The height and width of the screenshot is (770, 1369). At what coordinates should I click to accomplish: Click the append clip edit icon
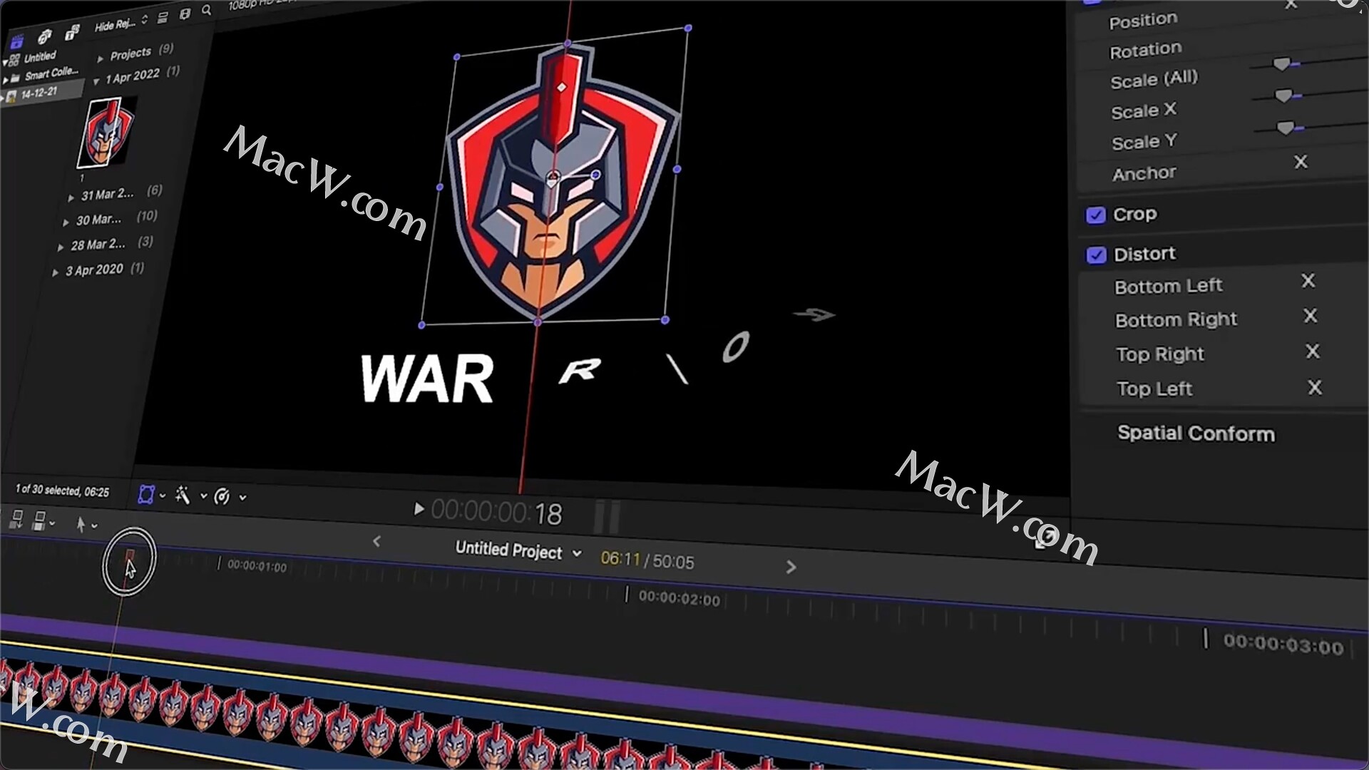[39, 521]
